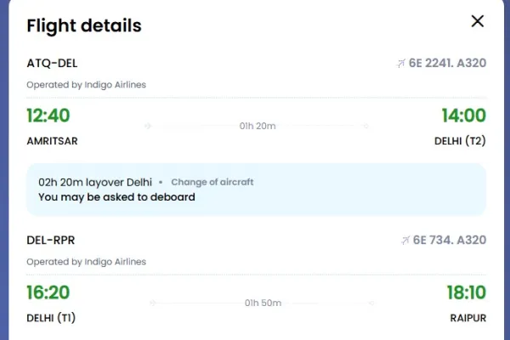This screenshot has height=340, width=510.
Task: Click the 16:20 departure time
Action: point(48,292)
